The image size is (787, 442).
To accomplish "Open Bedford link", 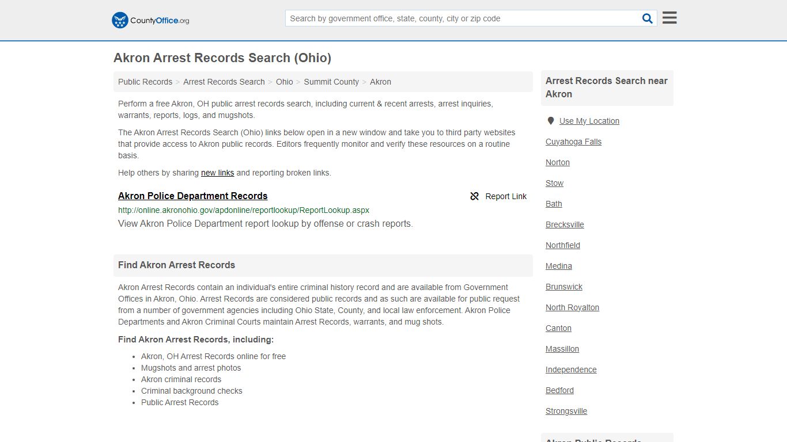I will pos(560,390).
